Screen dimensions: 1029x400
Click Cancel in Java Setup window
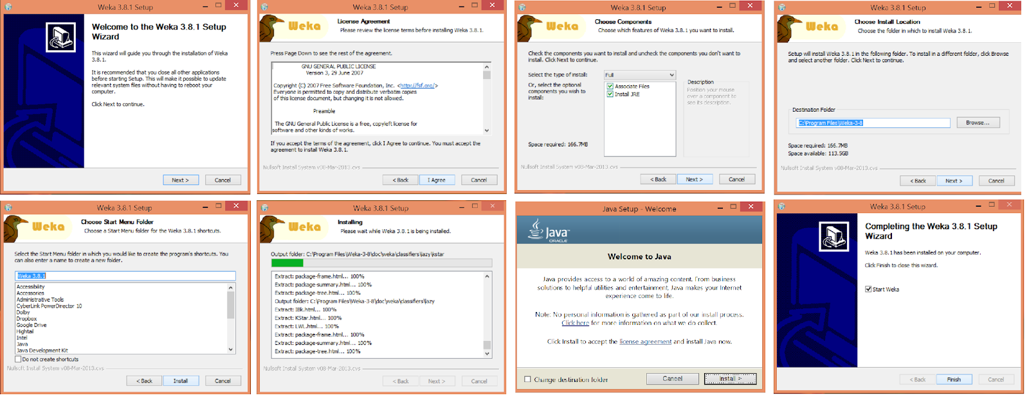pos(672,379)
